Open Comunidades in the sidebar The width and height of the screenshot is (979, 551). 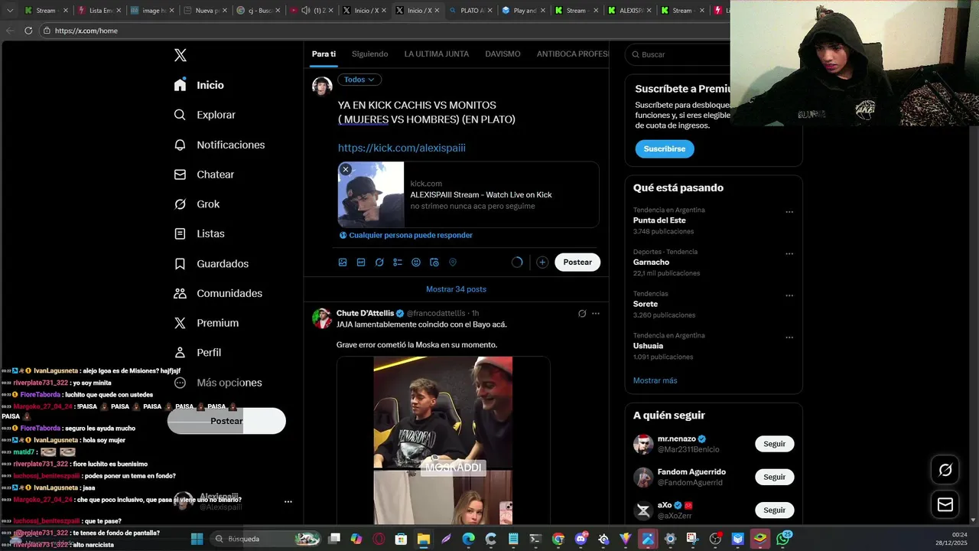point(218,293)
